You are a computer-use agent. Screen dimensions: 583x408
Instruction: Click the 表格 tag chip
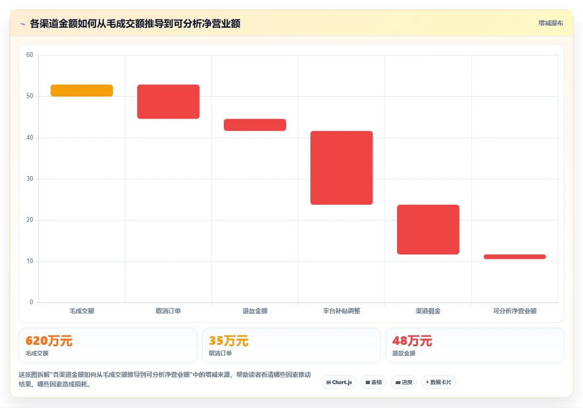click(374, 382)
